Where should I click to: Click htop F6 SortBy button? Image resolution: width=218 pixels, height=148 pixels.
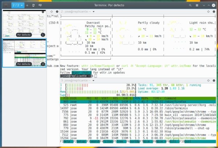[133, 141]
